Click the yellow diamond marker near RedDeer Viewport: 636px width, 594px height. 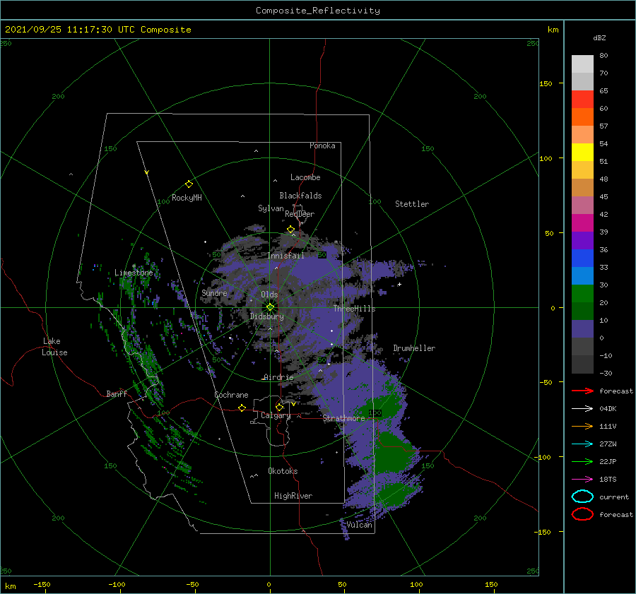[x=290, y=229]
